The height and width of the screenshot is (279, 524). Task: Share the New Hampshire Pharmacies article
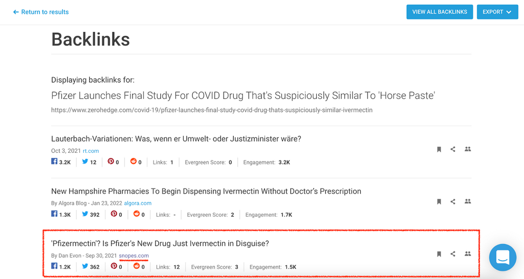point(453,202)
